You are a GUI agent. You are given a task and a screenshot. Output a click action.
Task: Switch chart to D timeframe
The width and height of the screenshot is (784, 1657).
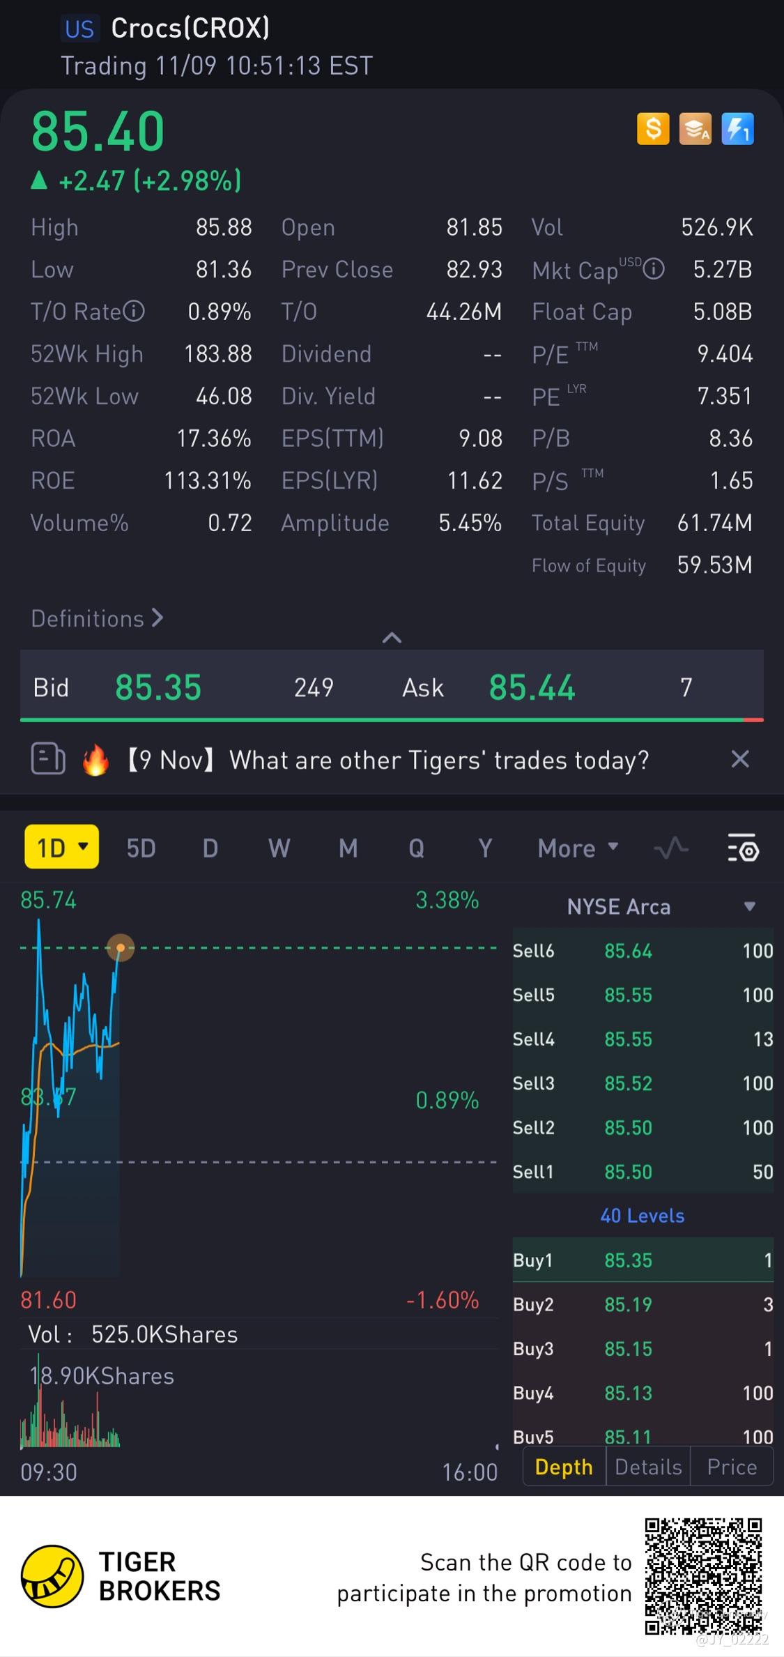tap(210, 848)
